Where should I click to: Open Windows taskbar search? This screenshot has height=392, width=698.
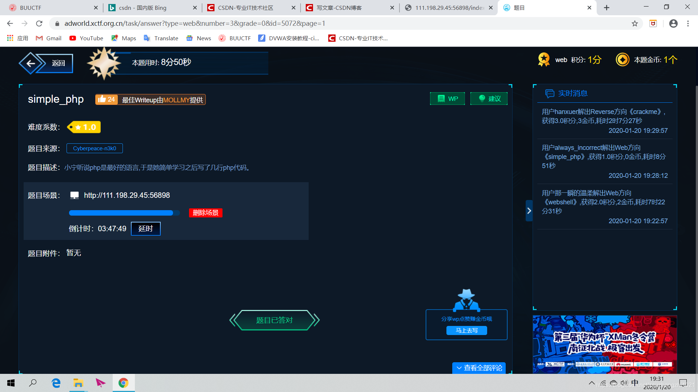coord(33,383)
